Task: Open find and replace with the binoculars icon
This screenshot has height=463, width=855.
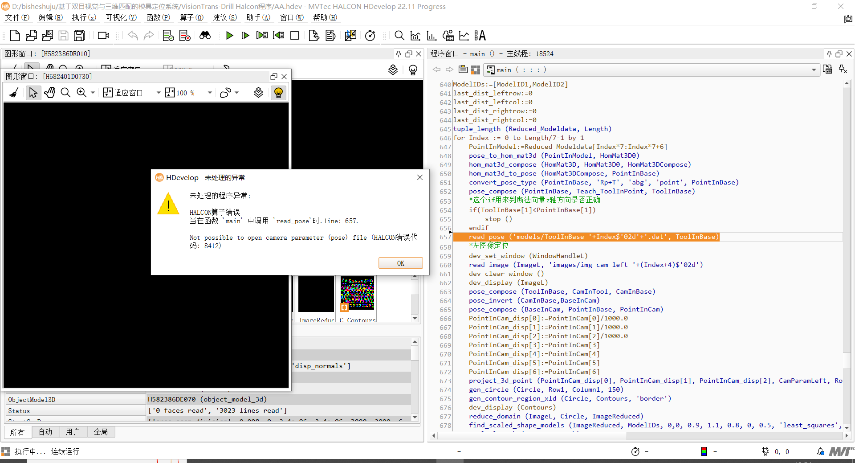Action: 205,36
